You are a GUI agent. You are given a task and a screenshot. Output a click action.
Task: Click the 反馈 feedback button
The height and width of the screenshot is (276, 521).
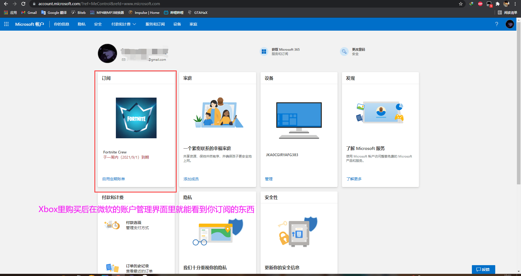pos(483,269)
